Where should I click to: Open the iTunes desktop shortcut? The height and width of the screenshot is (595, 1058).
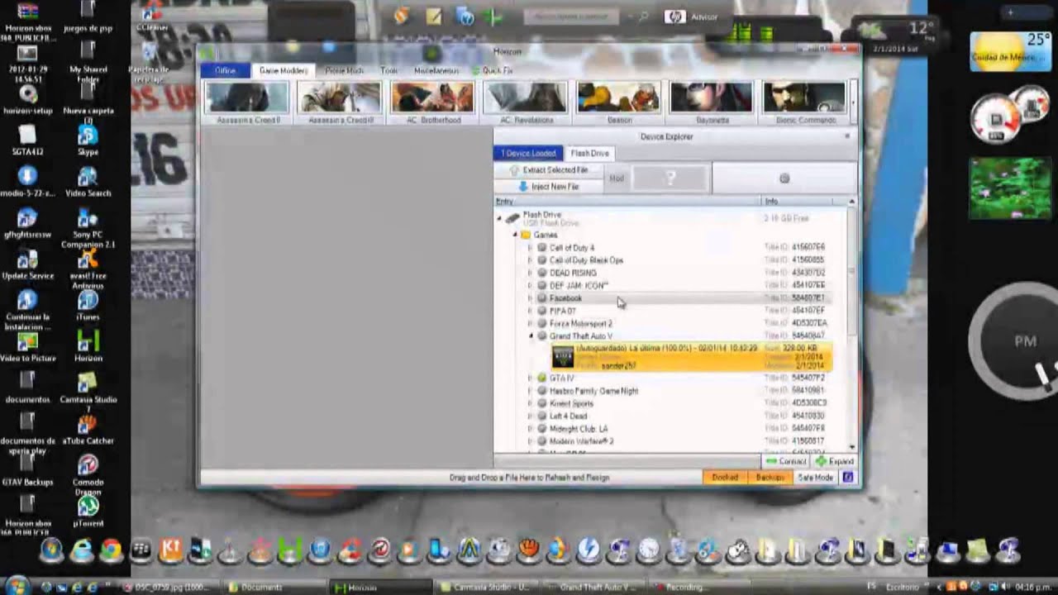[88, 303]
